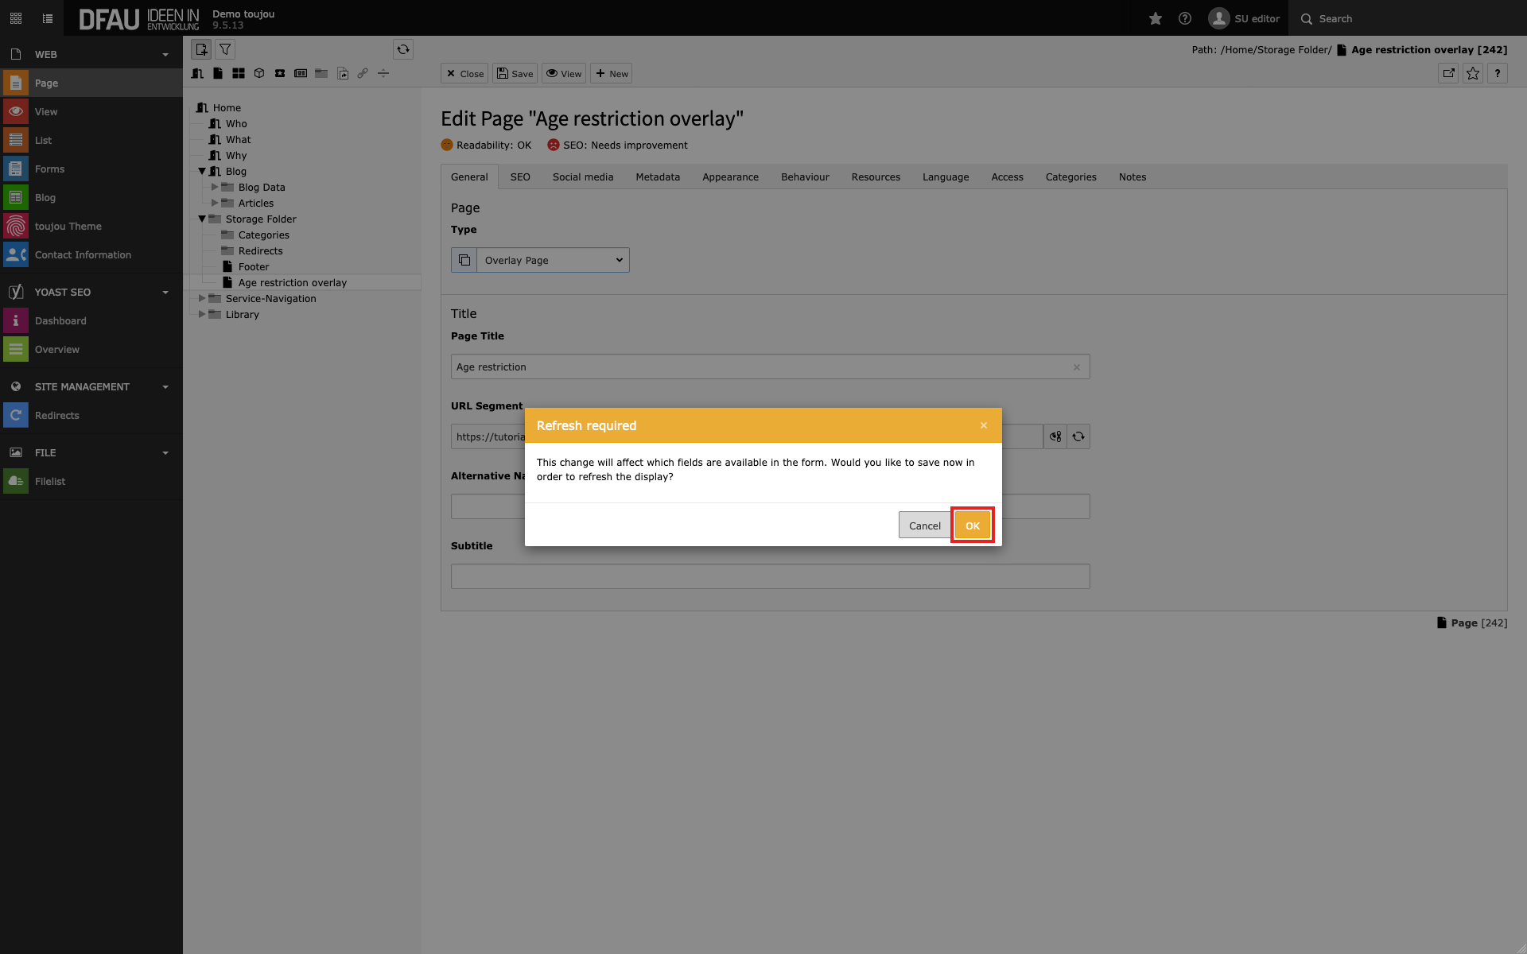Open page in new window icon
This screenshot has height=954, width=1527.
[1448, 73]
